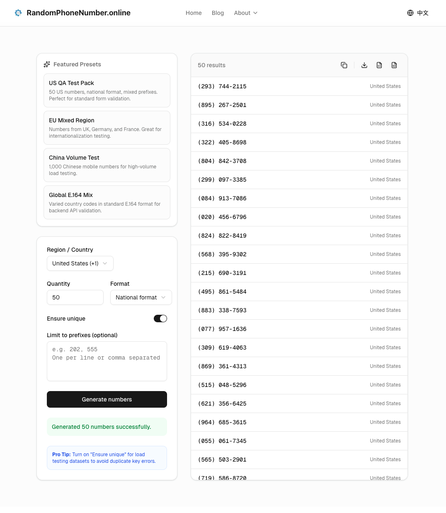Select the China Volume Test preset
446x513 pixels.
(107, 165)
